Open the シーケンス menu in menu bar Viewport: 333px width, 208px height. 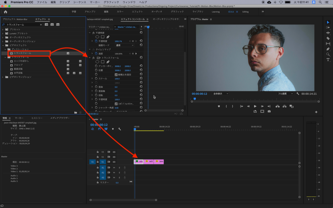tap(80, 2)
